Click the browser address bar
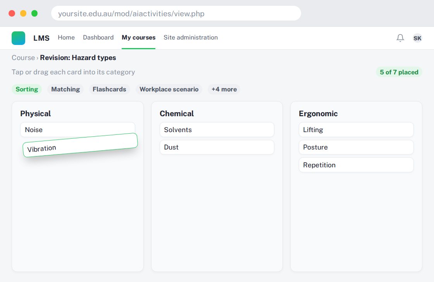Image resolution: width=434 pixels, height=282 pixels. tap(176, 13)
